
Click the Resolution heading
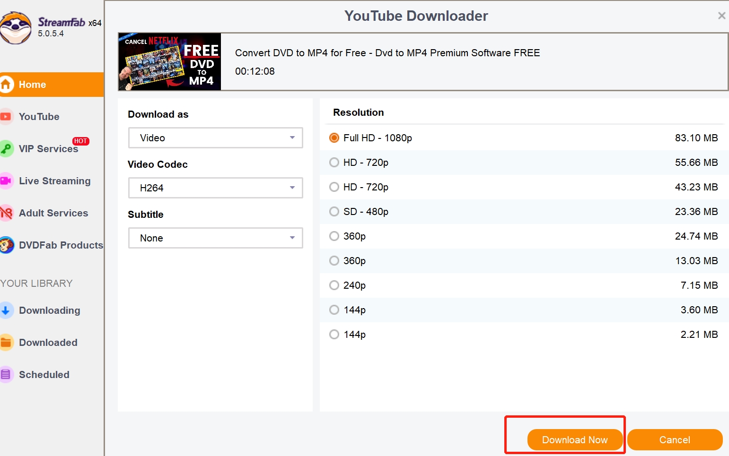(x=359, y=112)
